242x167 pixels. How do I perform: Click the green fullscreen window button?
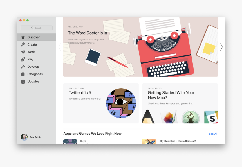point(28,20)
